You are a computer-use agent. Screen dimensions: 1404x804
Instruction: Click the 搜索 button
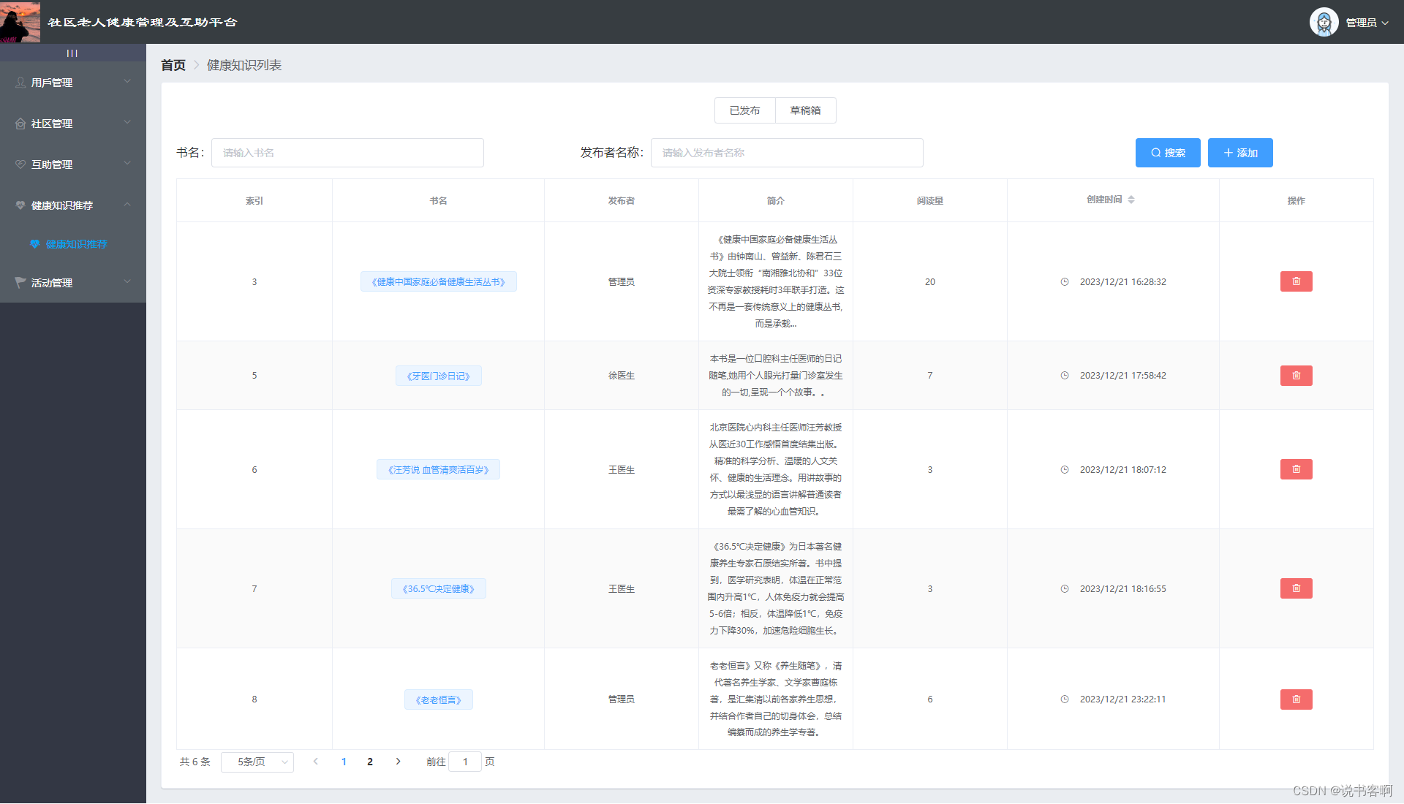pos(1168,153)
